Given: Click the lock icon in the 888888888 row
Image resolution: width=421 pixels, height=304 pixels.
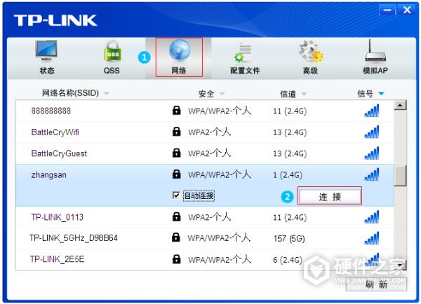Looking at the screenshot, I should [176, 110].
